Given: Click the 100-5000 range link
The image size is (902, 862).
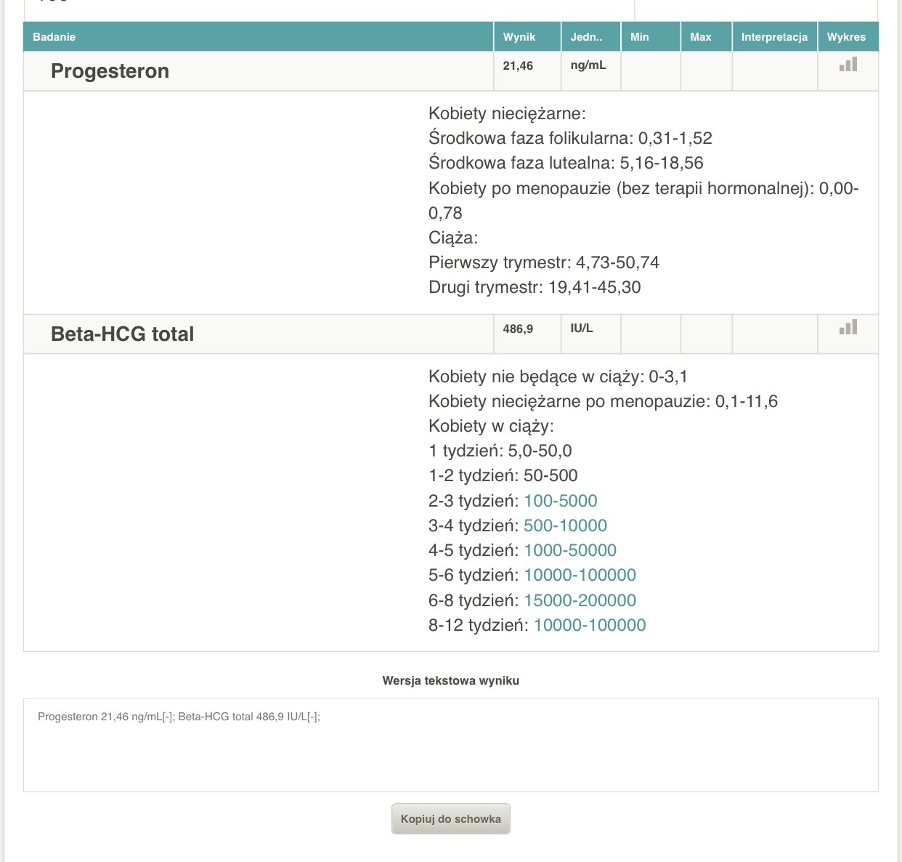Looking at the screenshot, I should [x=561, y=501].
